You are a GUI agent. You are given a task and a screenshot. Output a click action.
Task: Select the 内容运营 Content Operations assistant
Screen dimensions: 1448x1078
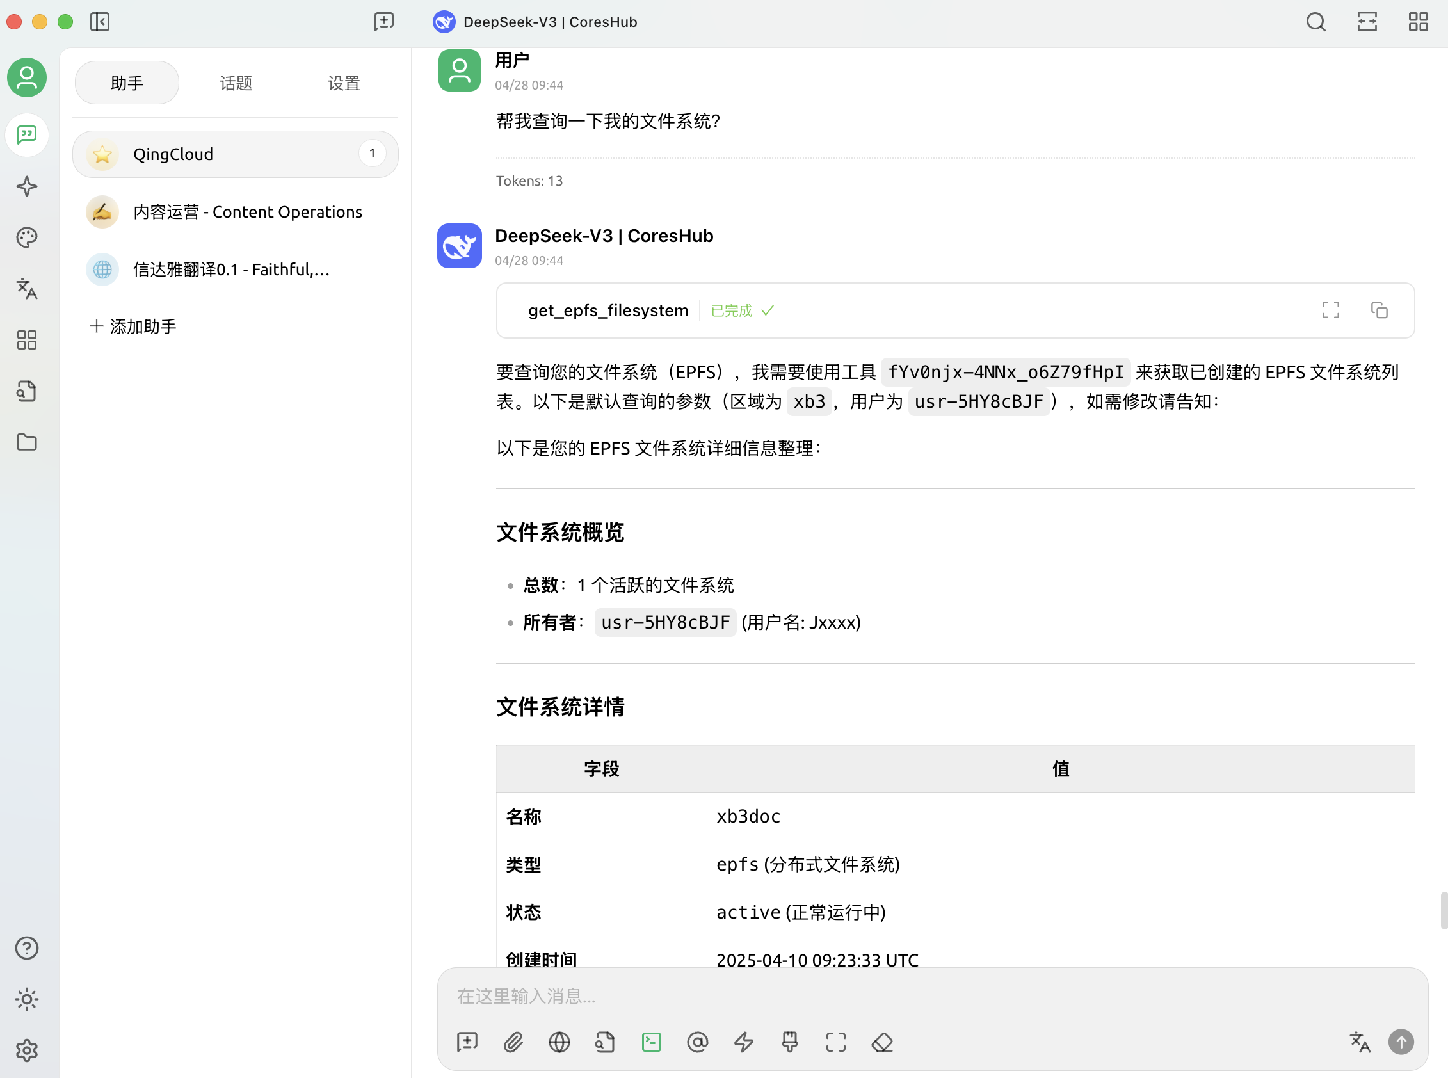236,212
